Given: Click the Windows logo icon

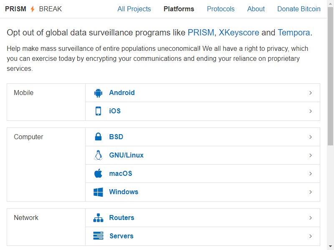Looking at the screenshot, I should pos(98,192).
